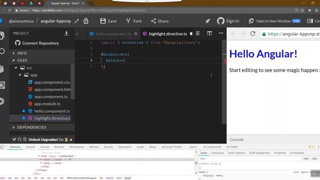320x180 pixels.
Task: Toggle the :hov element state button
Action: click(305, 158)
